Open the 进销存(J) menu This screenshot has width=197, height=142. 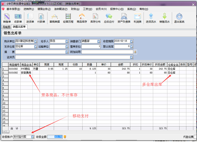pyautogui.click(x=29, y=9)
